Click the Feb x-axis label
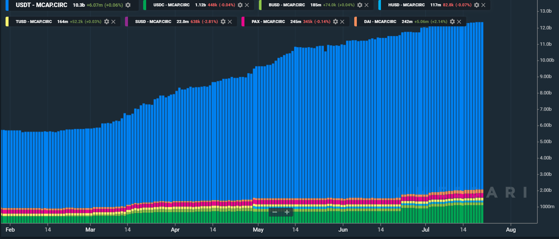Image resolution: width=559 pixels, height=239 pixels. coord(10,230)
